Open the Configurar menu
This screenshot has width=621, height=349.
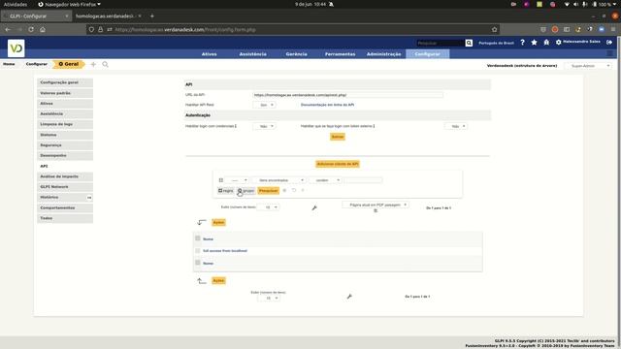point(428,54)
